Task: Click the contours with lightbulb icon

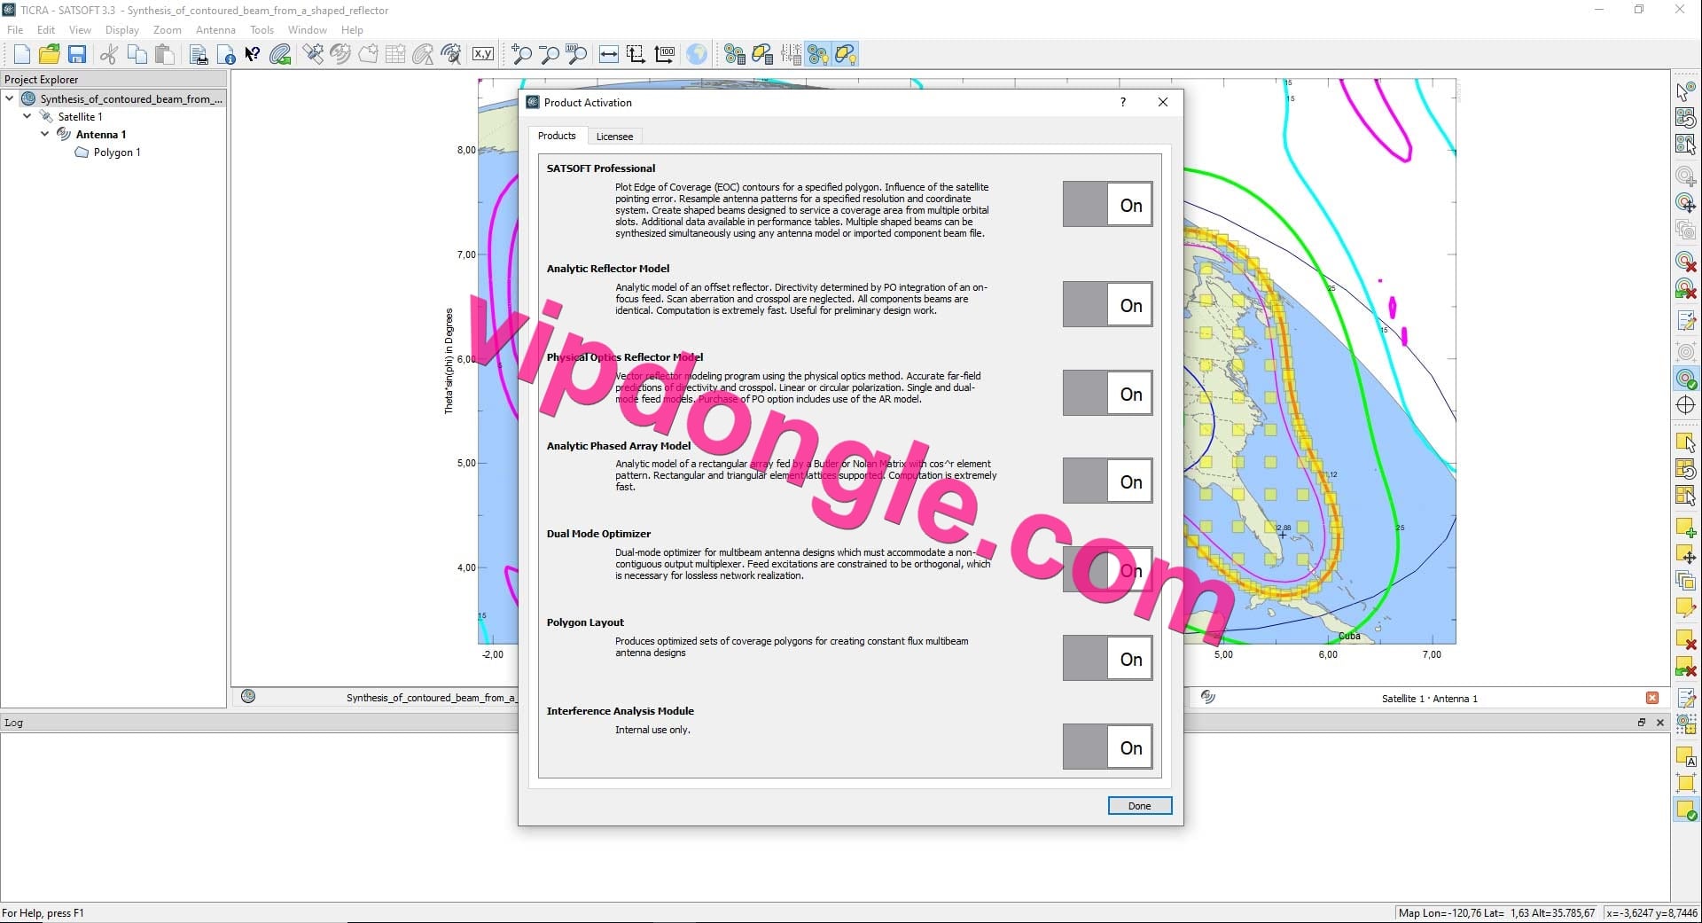Action: tap(818, 55)
